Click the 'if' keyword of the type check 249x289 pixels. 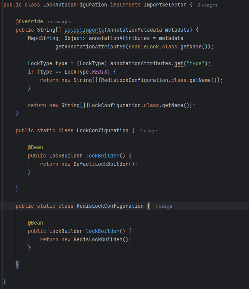coord(31,72)
